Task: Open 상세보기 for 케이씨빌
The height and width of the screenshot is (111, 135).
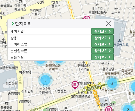Action: 102,32
